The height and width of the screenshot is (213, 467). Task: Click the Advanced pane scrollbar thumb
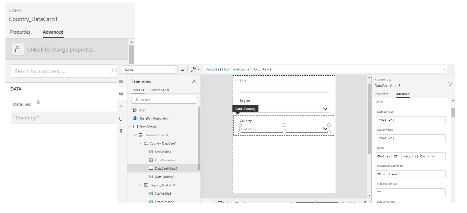click(453, 112)
